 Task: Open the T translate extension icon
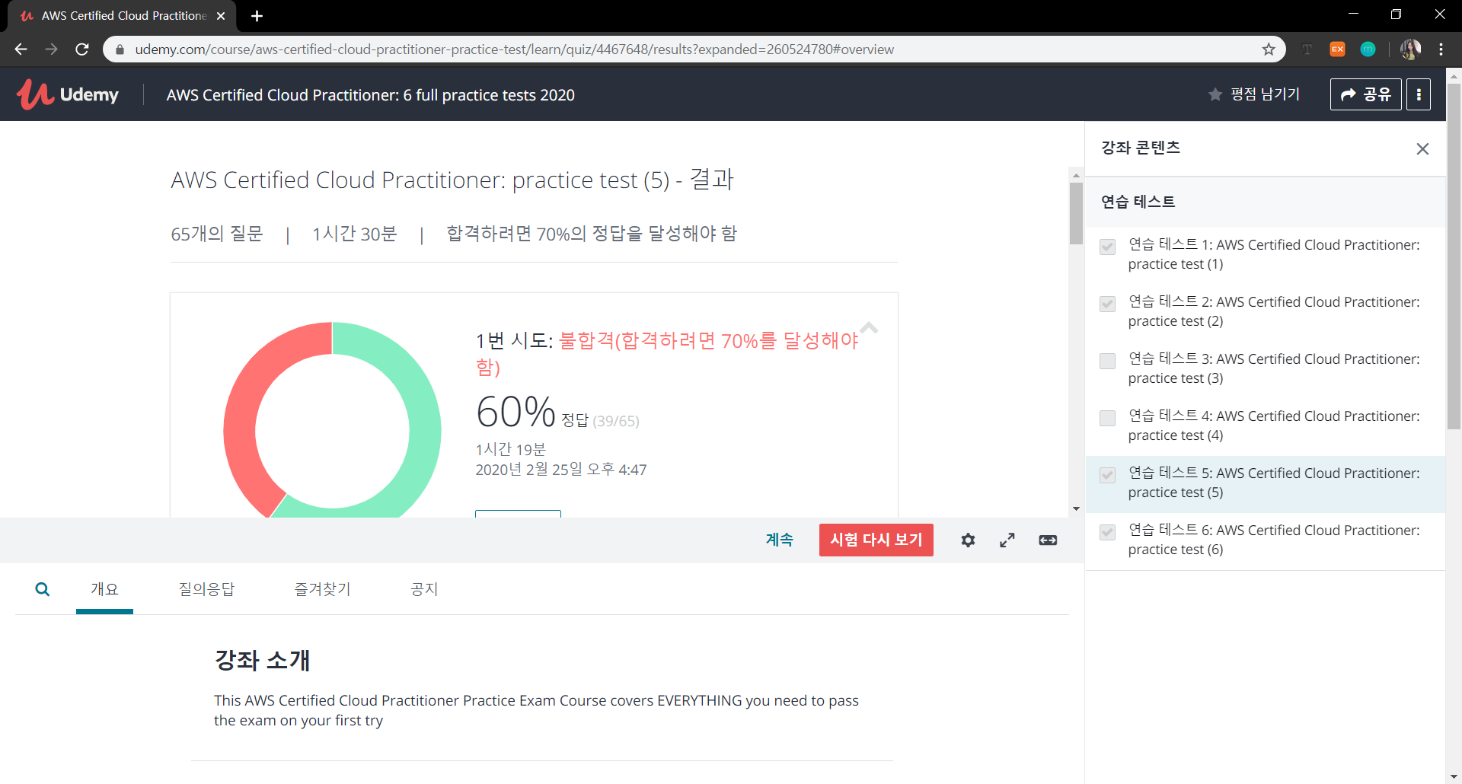point(1307,49)
